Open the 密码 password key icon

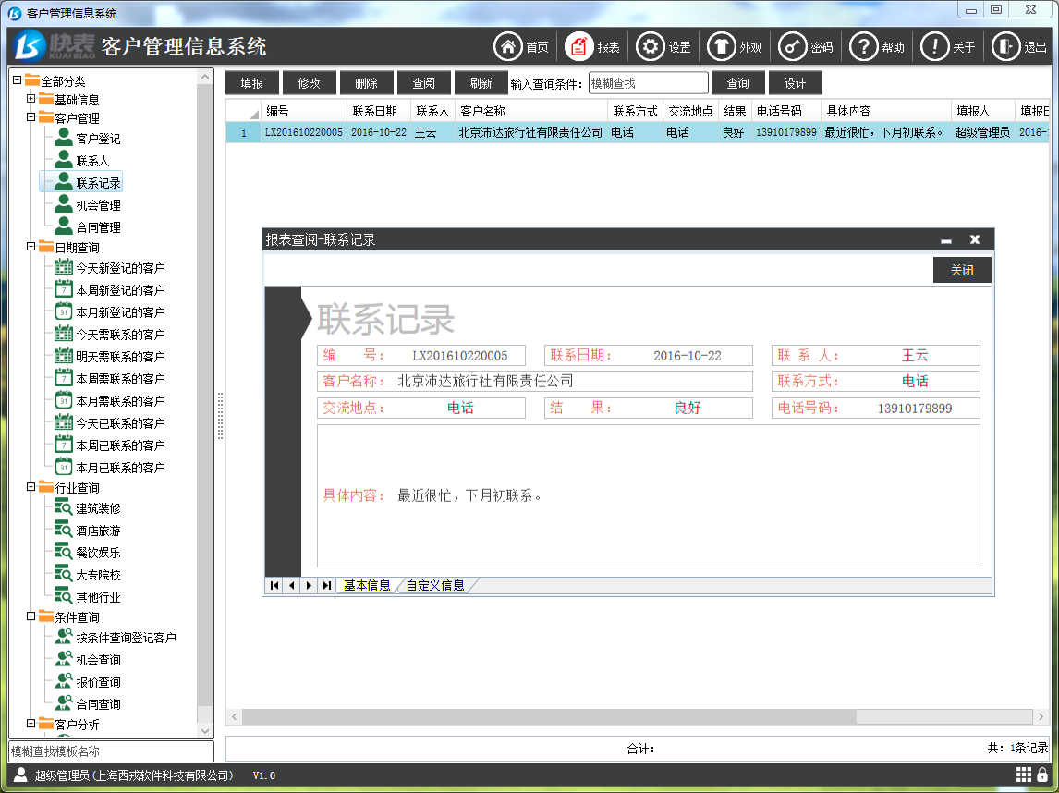point(793,46)
